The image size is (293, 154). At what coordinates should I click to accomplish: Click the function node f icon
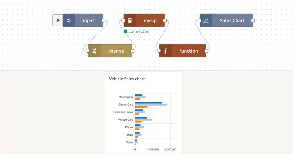pyautogui.click(x=165, y=51)
